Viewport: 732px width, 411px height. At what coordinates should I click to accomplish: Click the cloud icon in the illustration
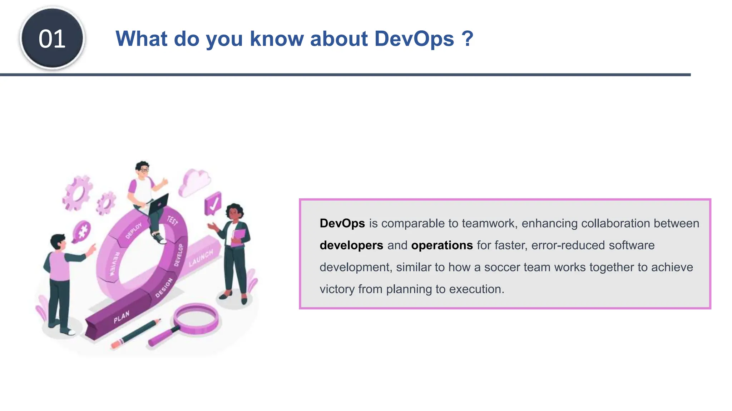click(194, 182)
